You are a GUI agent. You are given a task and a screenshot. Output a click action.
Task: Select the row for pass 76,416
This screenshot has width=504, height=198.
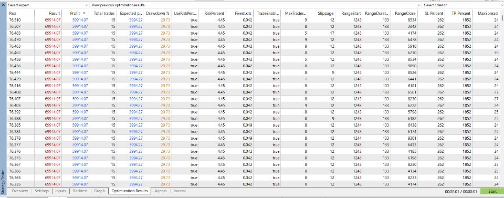253,86
